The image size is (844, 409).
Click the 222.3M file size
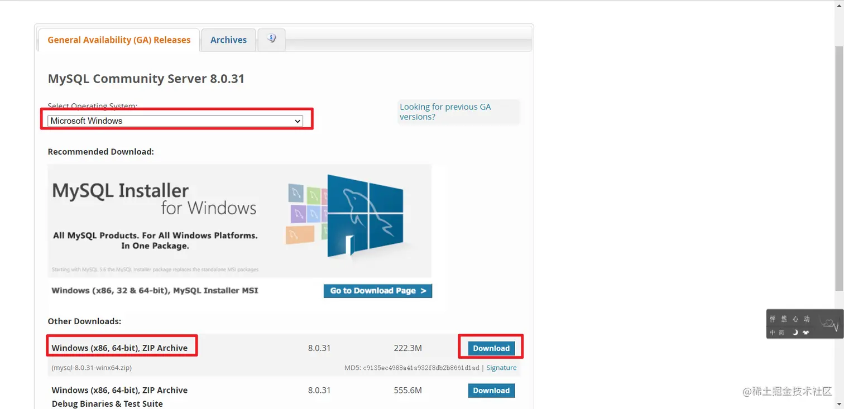[x=407, y=348]
